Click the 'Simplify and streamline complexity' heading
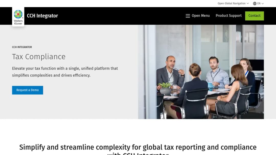This screenshot has height=155, width=276. [x=138, y=149]
